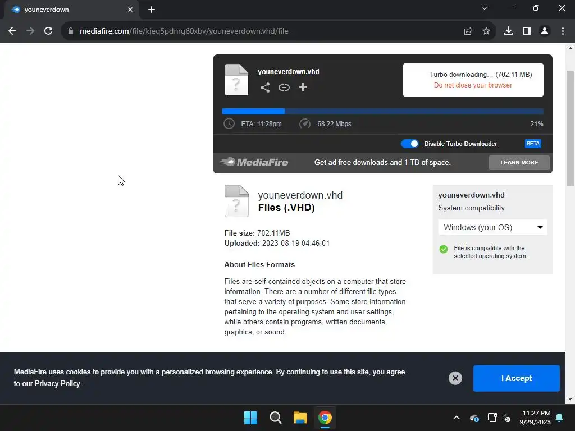Click the 'System compatibility' label
Image resolution: width=575 pixels, height=431 pixels.
coord(471,208)
